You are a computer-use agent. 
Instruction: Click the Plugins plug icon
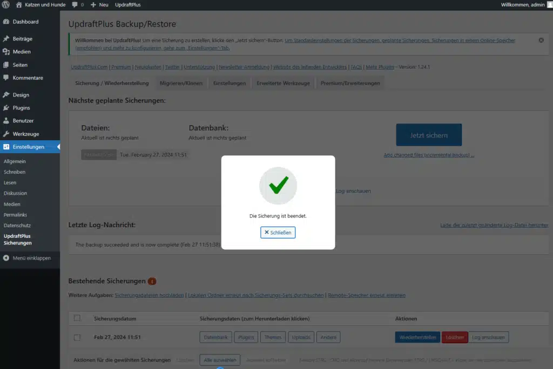tap(6, 107)
